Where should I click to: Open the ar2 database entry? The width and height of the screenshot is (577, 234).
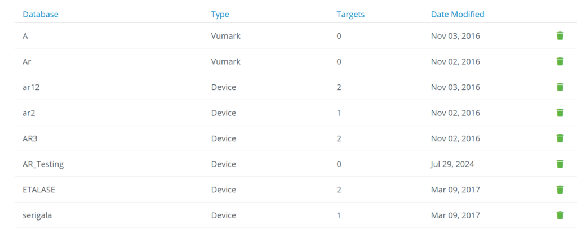pos(29,112)
